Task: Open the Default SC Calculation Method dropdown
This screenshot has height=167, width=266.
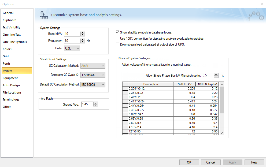Action: (93, 85)
